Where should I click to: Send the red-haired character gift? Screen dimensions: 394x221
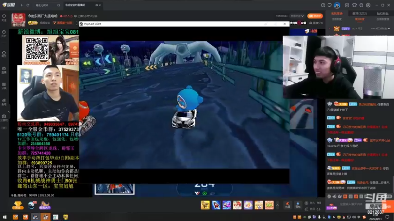click(237, 205)
